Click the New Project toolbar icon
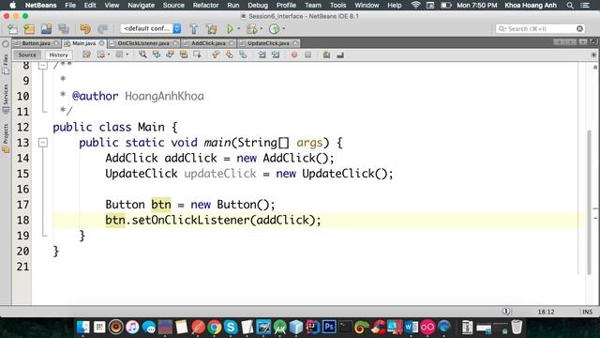Screen dimensions: 600x338 (29, 29)
